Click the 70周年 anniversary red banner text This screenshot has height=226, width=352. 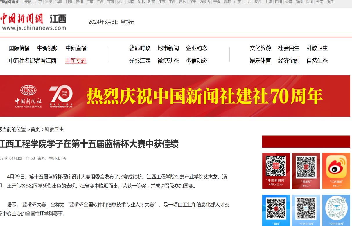[x=204, y=96]
